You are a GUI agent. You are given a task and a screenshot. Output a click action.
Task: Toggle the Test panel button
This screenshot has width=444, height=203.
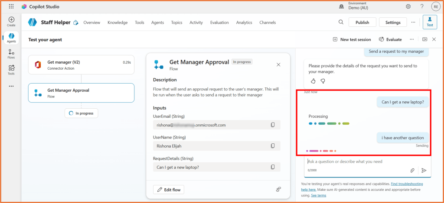[430, 22]
